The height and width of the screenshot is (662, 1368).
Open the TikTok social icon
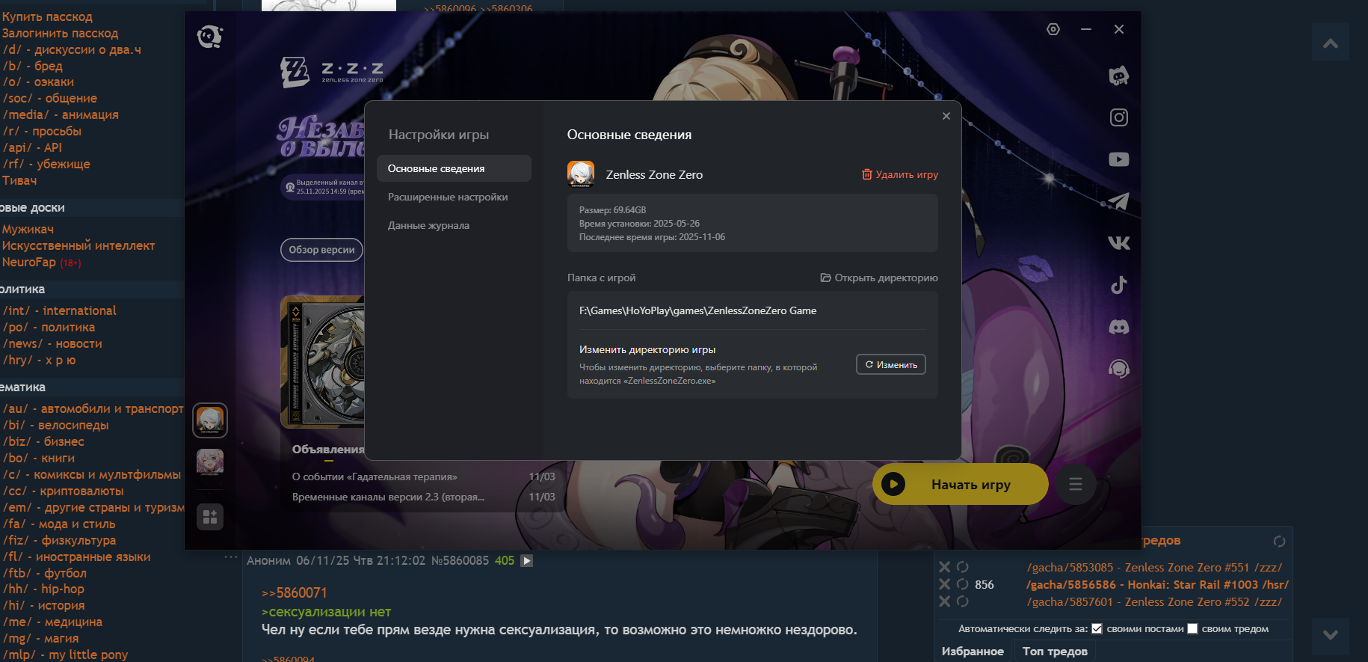pyautogui.click(x=1119, y=285)
